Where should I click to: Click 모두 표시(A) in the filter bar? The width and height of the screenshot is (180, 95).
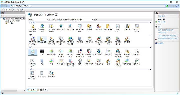pos(64,20)
